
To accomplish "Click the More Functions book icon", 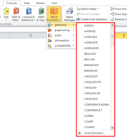I will [x=54, y=11].
